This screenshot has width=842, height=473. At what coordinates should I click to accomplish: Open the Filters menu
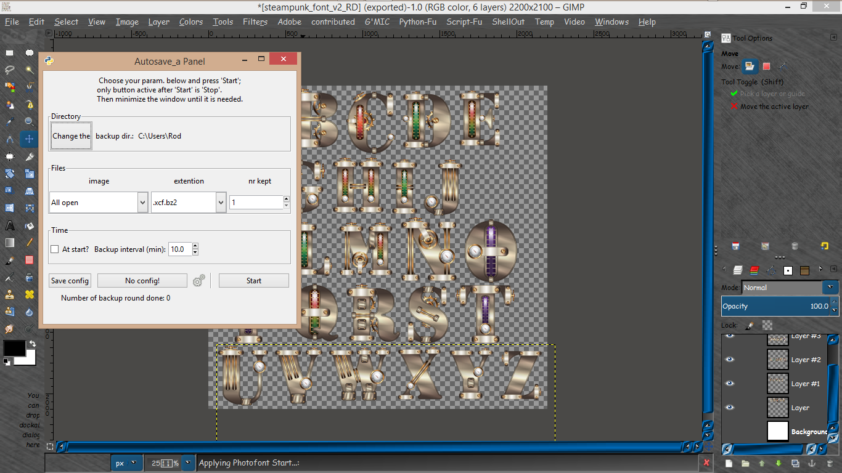click(x=255, y=22)
